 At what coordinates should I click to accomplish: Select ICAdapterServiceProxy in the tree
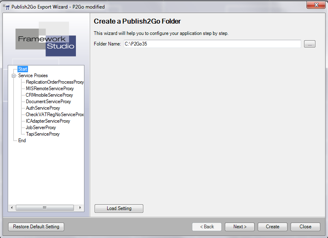point(48,121)
